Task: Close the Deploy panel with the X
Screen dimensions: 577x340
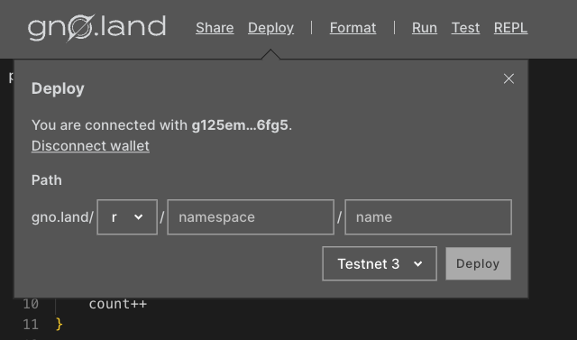Action: [x=508, y=78]
